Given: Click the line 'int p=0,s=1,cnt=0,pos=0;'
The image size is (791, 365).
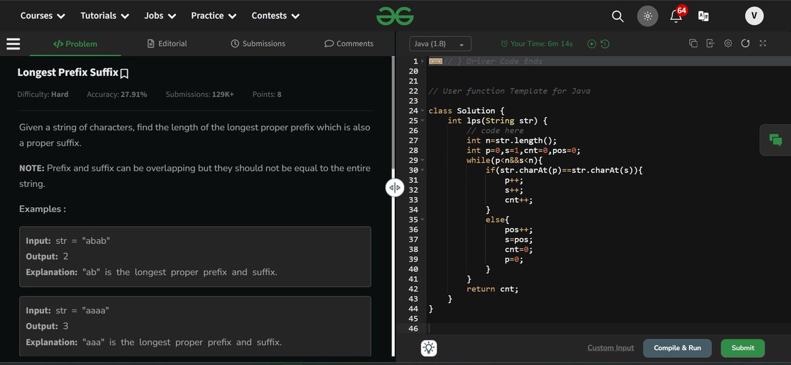Looking at the screenshot, I should [523, 150].
